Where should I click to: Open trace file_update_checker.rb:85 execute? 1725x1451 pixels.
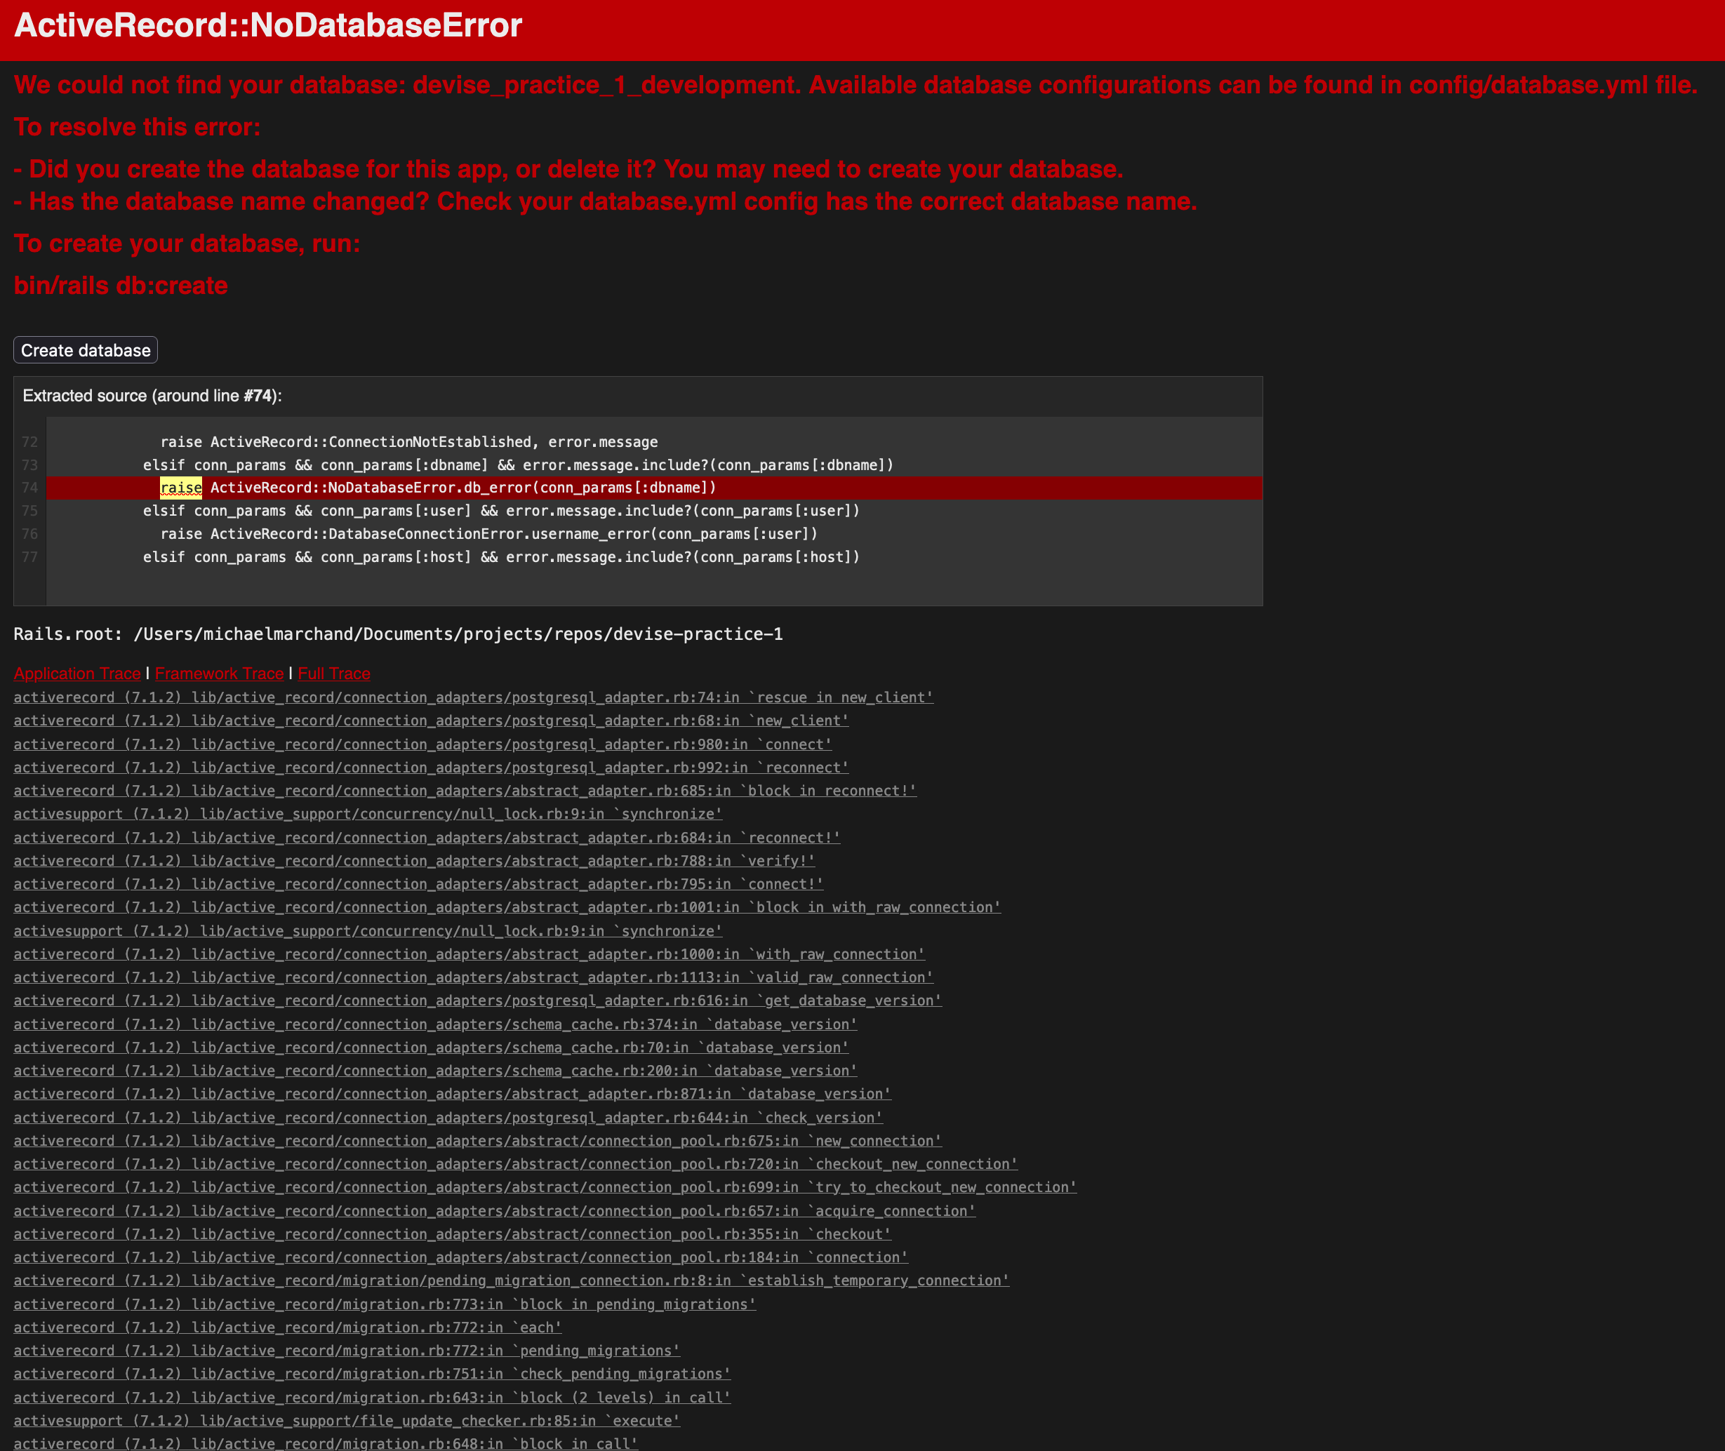click(347, 1421)
